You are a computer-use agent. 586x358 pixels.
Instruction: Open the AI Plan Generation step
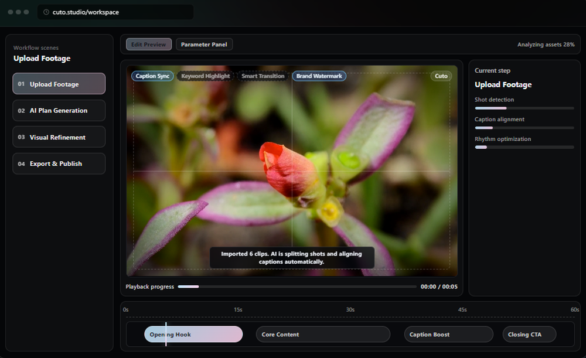pyautogui.click(x=59, y=110)
